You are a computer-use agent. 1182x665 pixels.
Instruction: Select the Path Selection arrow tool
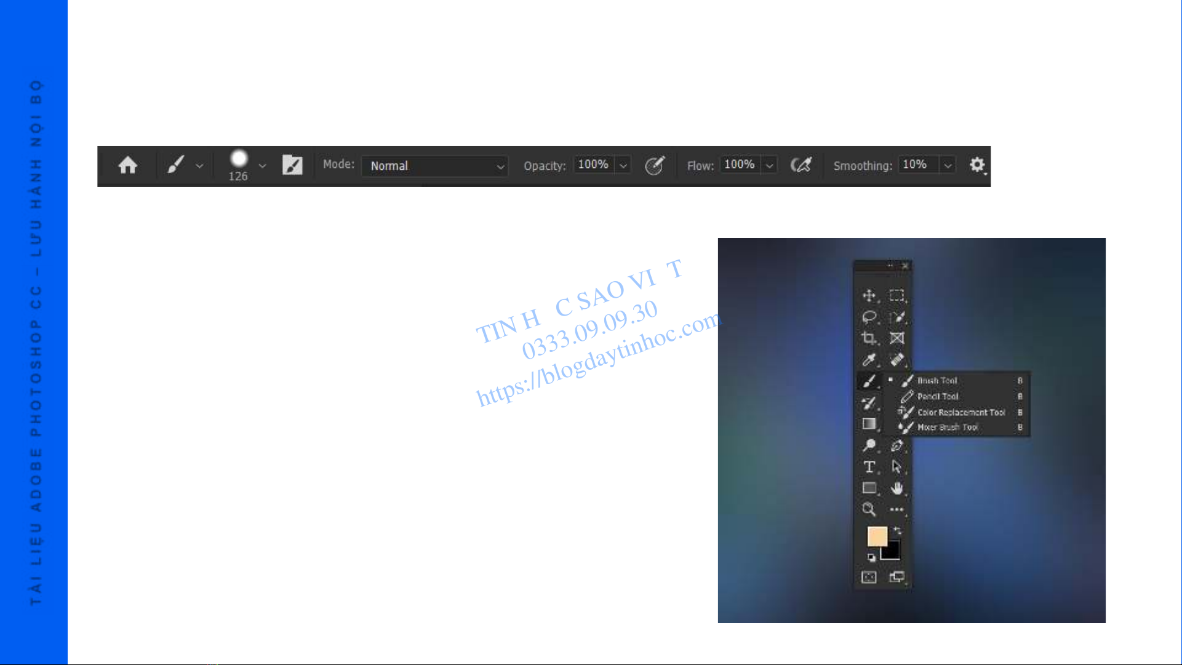897,467
